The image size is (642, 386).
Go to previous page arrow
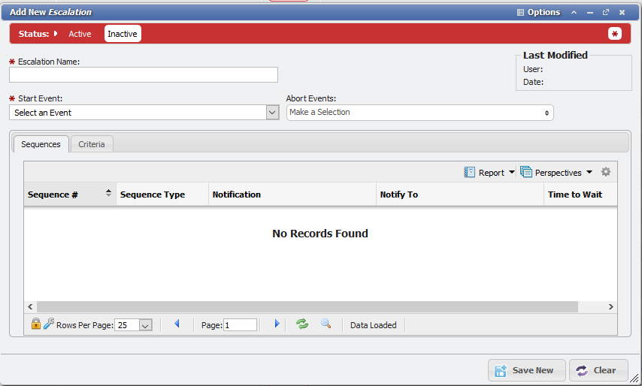[177, 324]
